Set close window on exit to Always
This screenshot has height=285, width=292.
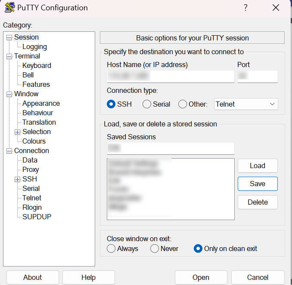pyautogui.click(x=112, y=248)
